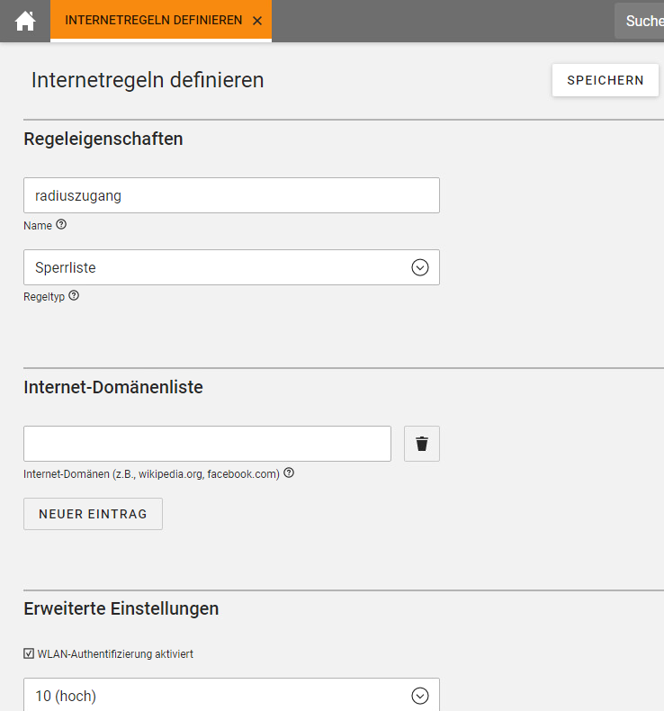Click the Suche search box

(640, 21)
